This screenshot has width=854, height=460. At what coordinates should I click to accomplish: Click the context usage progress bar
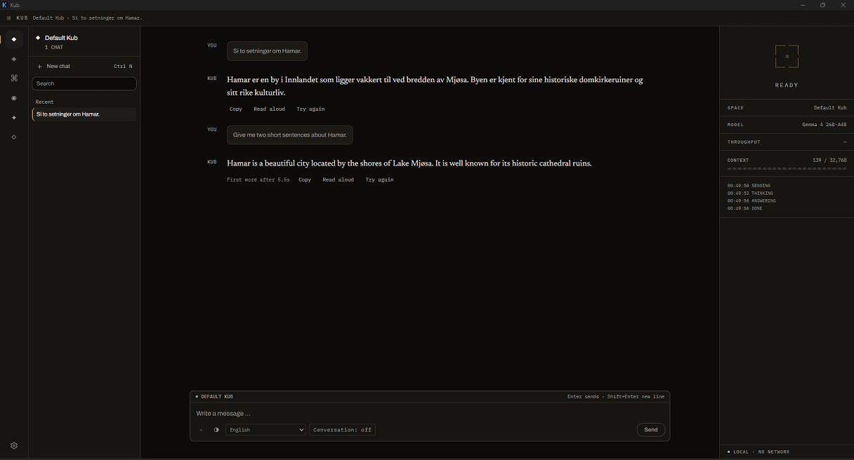pyautogui.click(x=787, y=169)
